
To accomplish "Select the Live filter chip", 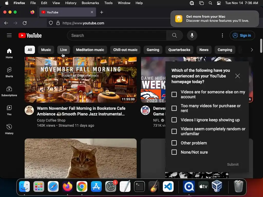I will 63,50.
